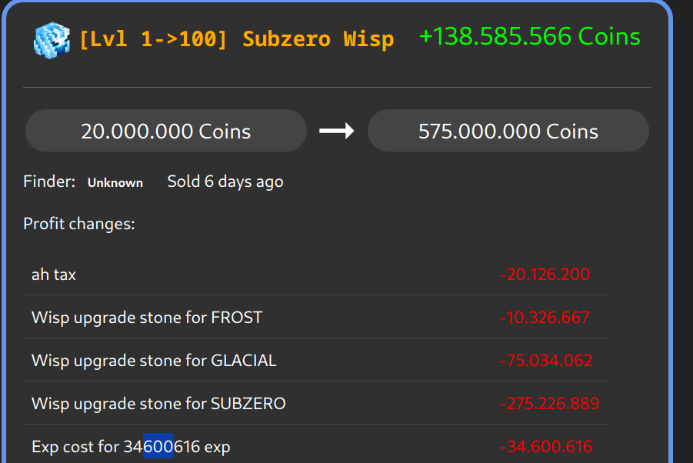Viewport: 693px width, 463px height.
Task: Click the -275.226.889 SUBZERO cost value
Action: tap(549, 403)
